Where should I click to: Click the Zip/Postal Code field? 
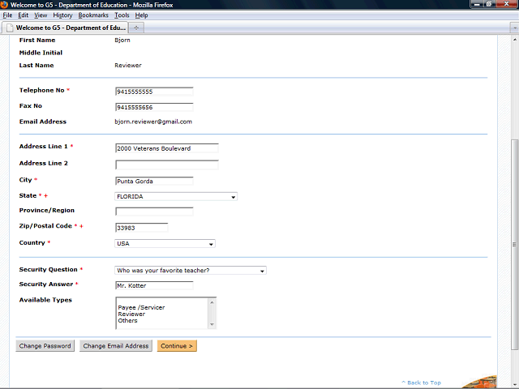[142, 228]
